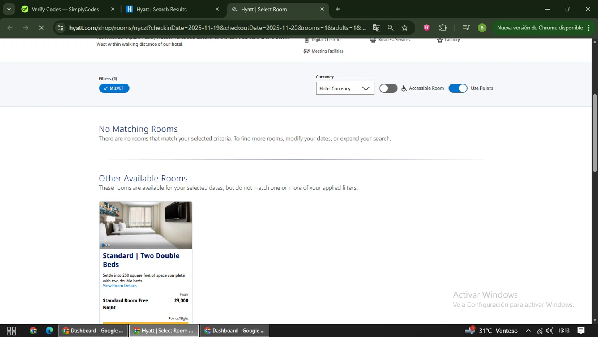Viewport: 598px width, 337px height.
Task: Go back to the previous page
Action: [10, 28]
